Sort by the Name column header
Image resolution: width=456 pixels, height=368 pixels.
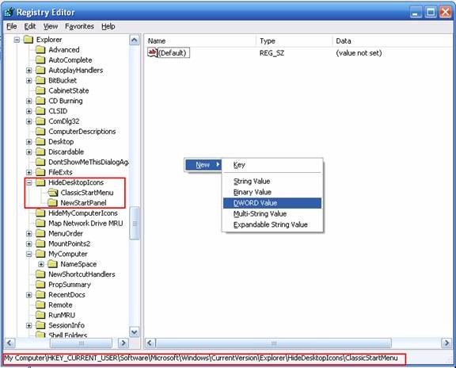(x=200, y=40)
